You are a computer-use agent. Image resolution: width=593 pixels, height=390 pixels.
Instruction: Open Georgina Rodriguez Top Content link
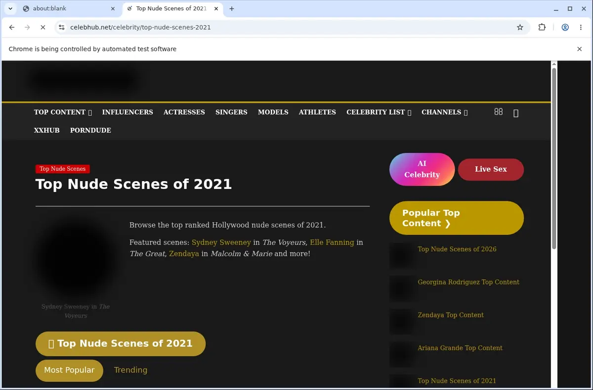(x=468, y=282)
